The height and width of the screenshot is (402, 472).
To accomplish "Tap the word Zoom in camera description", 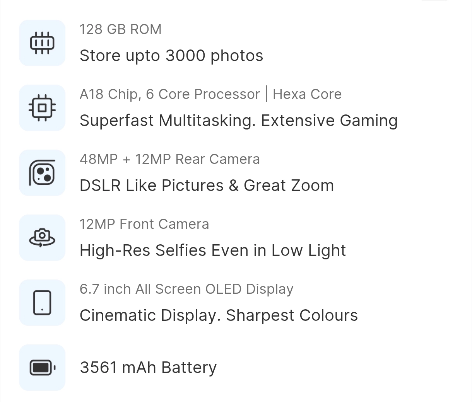I will pyautogui.click(x=312, y=186).
